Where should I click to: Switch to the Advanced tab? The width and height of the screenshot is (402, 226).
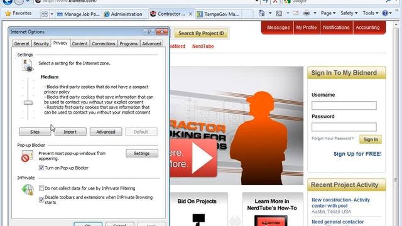click(151, 43)
